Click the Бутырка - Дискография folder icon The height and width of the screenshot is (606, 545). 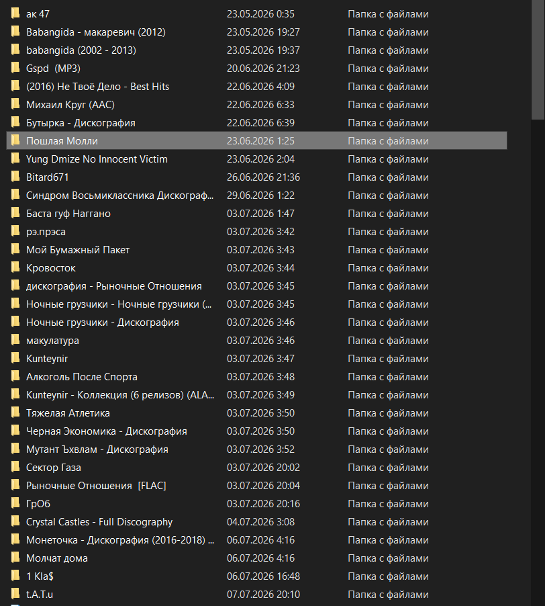15,122
